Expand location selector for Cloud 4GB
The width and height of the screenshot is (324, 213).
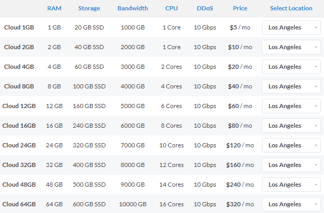(291, 67)
